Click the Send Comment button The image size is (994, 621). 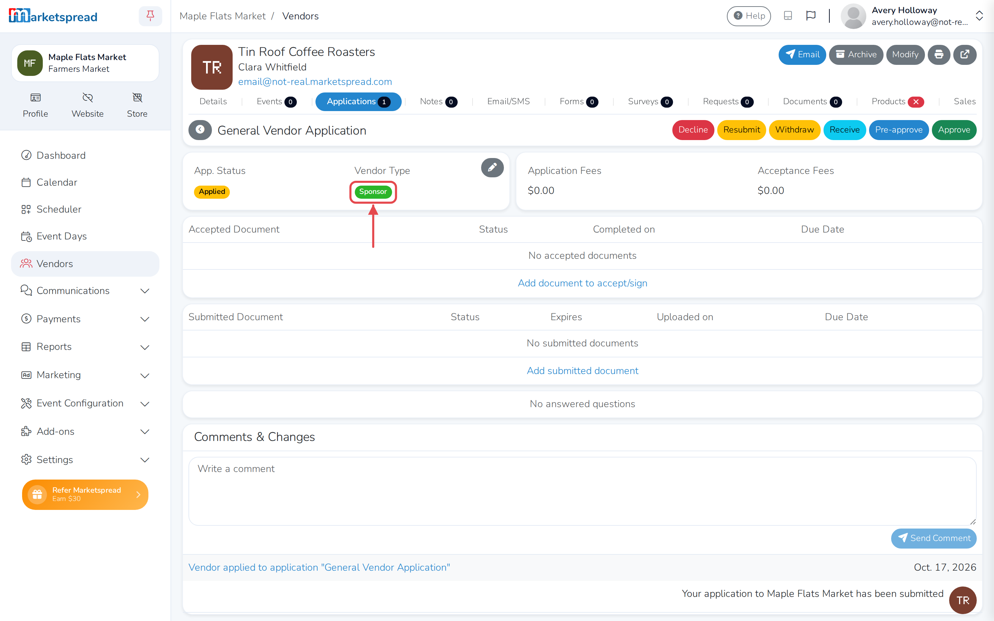934,538
